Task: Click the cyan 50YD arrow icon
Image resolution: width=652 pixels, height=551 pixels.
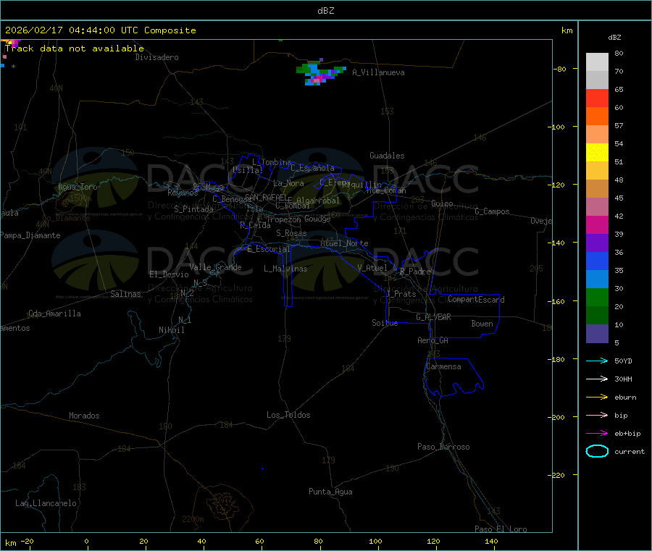Action: (x=597, y=361)
